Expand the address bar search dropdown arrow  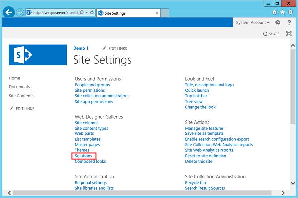[87, 13]
